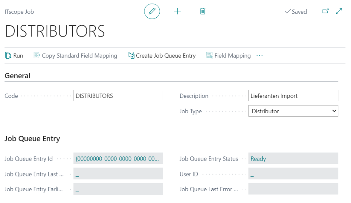Click Copy Standard Field Mapping action
The height and width of the screenshot is (203, 351).
(x=75, y=55)
